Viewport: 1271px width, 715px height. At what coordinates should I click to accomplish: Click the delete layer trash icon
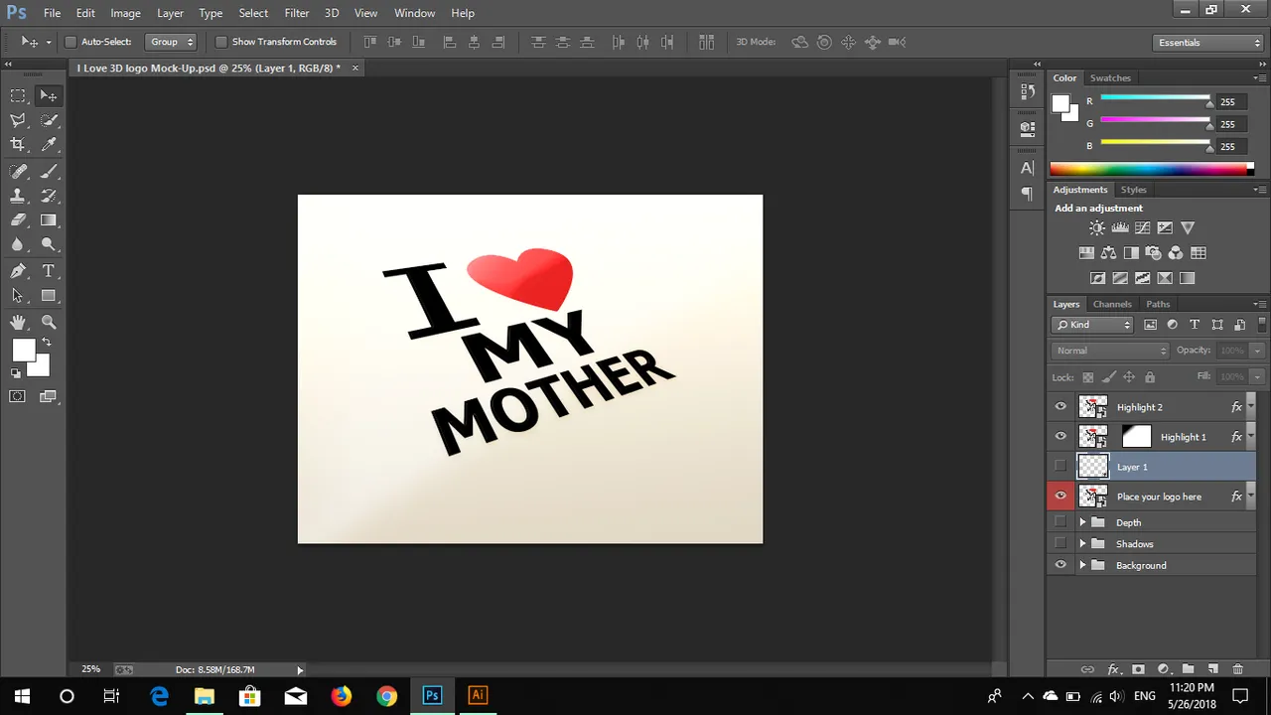click(x=1237, y=669)
